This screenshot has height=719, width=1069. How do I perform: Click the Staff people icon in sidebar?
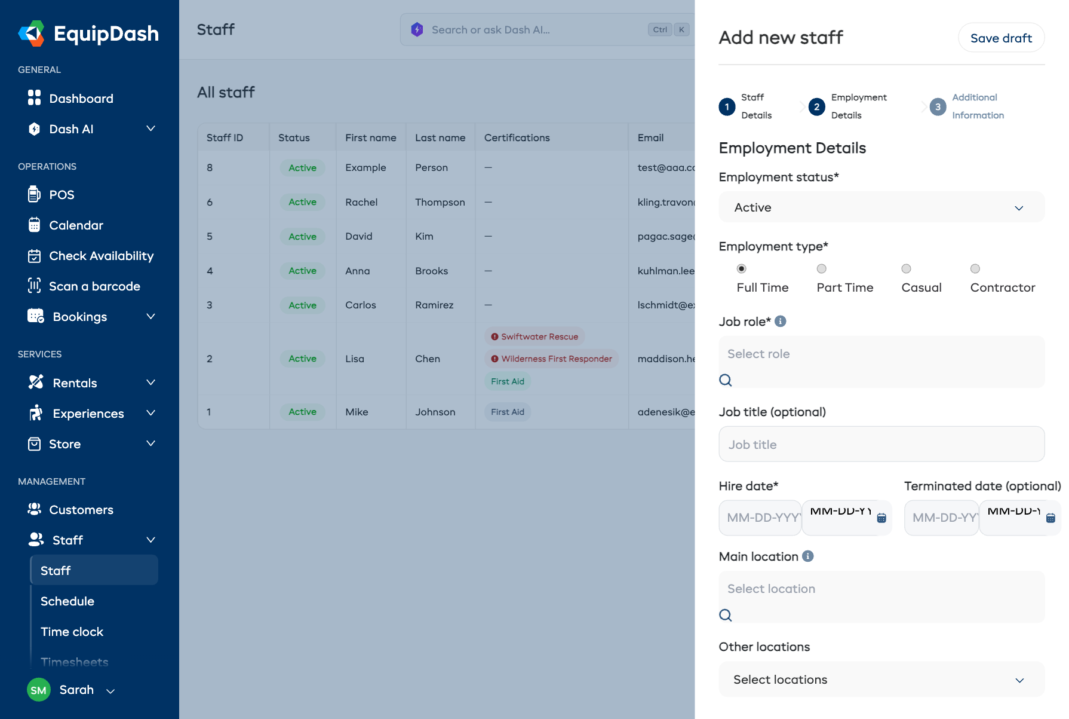click(36, 540)
